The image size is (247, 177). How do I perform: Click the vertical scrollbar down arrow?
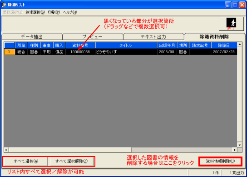click(x=240, y=145)
